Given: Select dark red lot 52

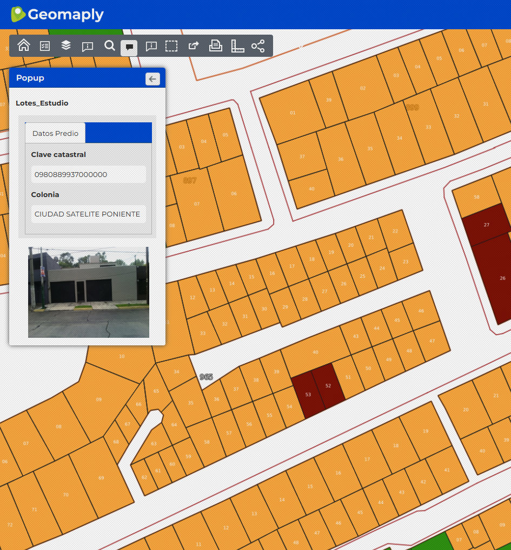Looking at the screenshot, I should coord(329,385).
